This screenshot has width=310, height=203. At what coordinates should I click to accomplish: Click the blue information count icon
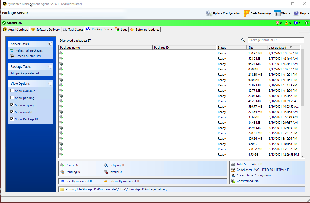coord(295,23)
